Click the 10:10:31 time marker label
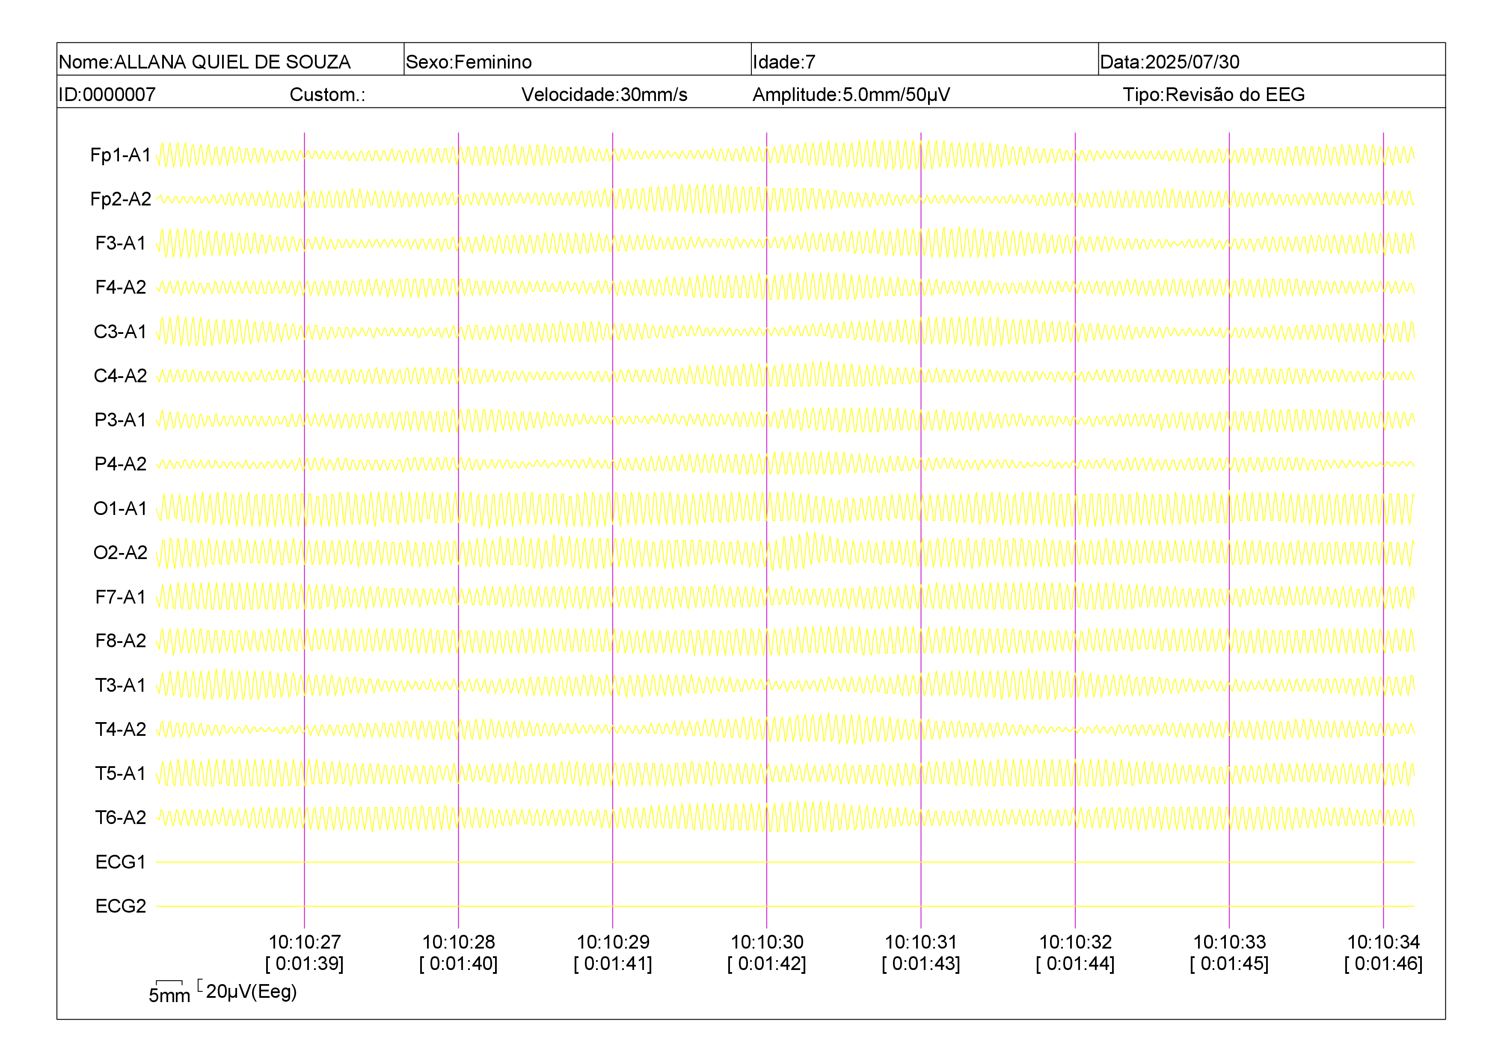1501x1062 pixels. click(921, 942)
